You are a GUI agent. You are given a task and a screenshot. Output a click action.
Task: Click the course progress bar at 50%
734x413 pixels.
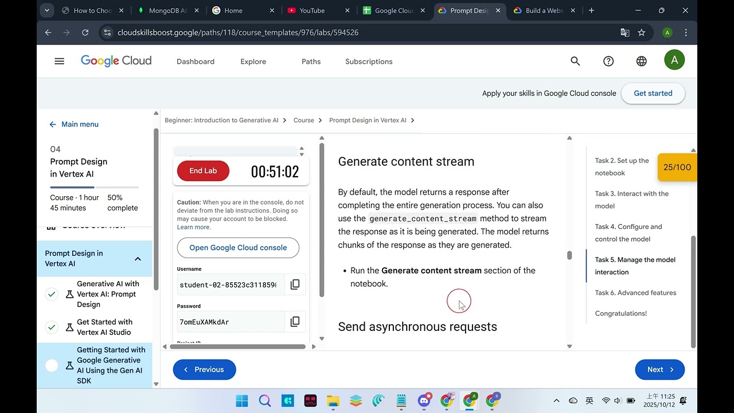coord(94,188)
